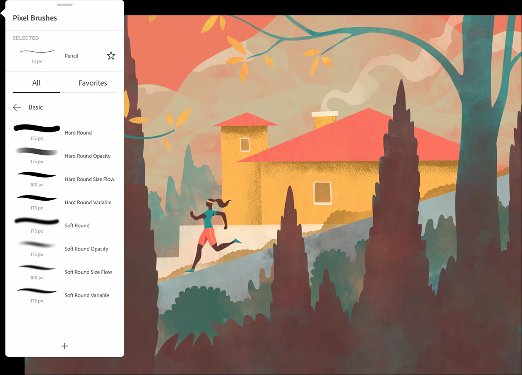Favorite the Pencil brush via the star
This screenshot has height=375, width=522.
coord(111,55)
